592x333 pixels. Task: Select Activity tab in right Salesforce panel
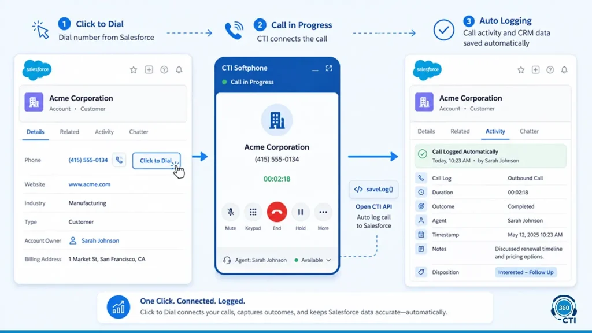click(x=495, y=131)
